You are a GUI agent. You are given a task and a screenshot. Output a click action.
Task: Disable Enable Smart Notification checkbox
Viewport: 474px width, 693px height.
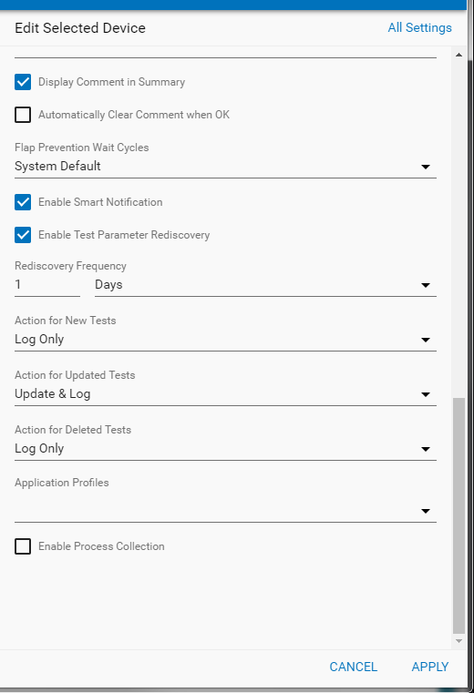23,202
